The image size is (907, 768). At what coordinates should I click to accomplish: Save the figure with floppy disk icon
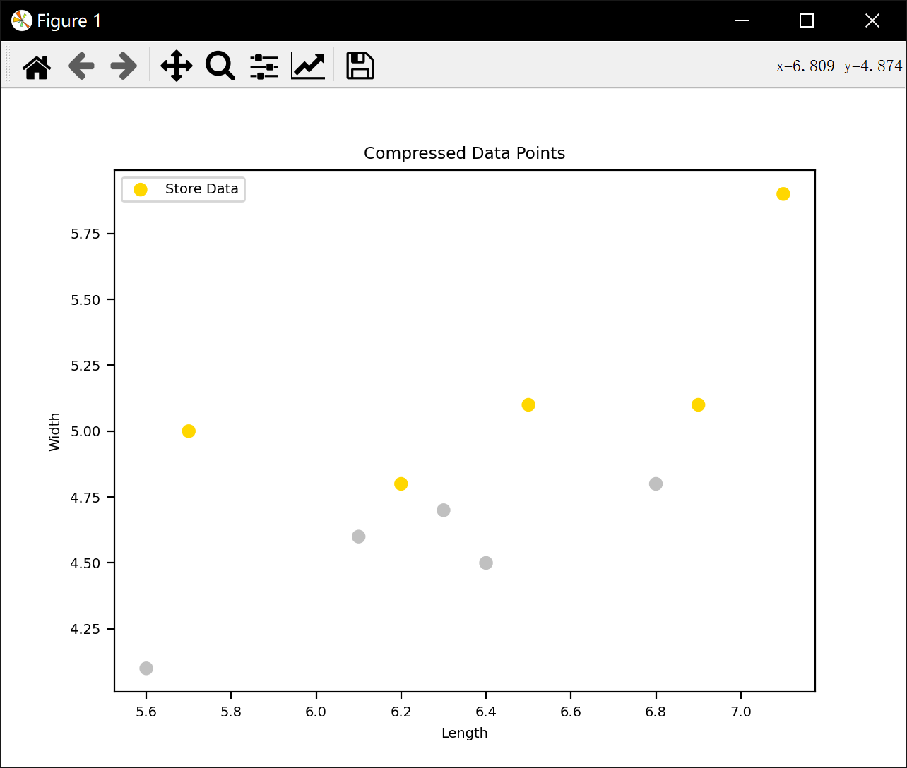click(x=360, y=66)
